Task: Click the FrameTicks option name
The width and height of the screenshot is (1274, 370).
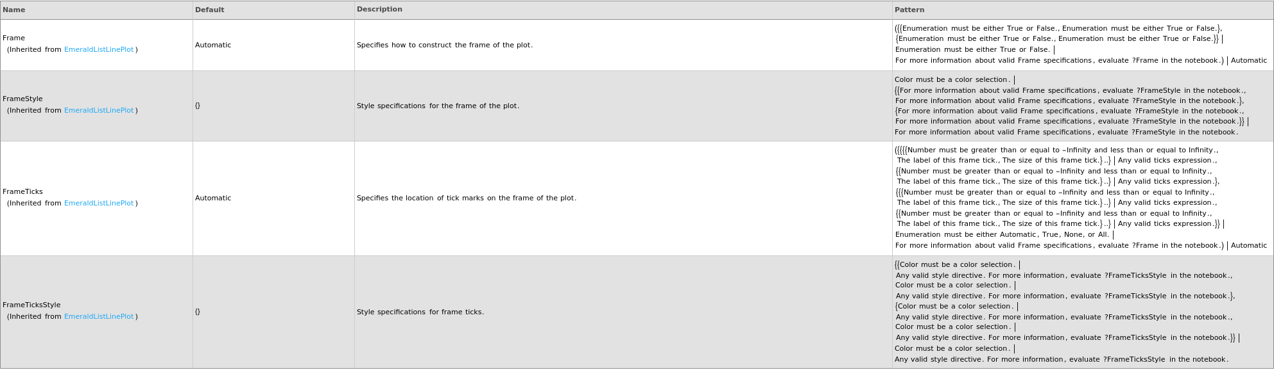Action: pos(22,192)
